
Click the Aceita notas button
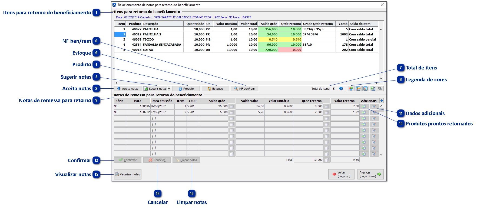coord(128,89)
